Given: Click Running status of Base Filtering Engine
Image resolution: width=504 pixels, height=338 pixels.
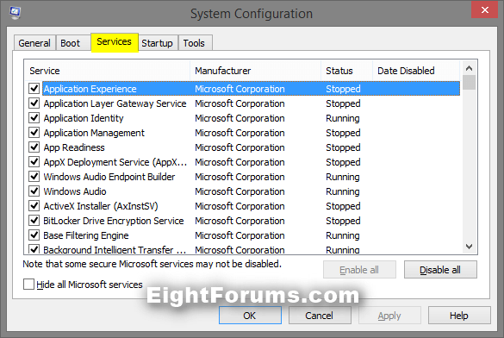Looking at the screenshot, I should [x=343, y=235].
